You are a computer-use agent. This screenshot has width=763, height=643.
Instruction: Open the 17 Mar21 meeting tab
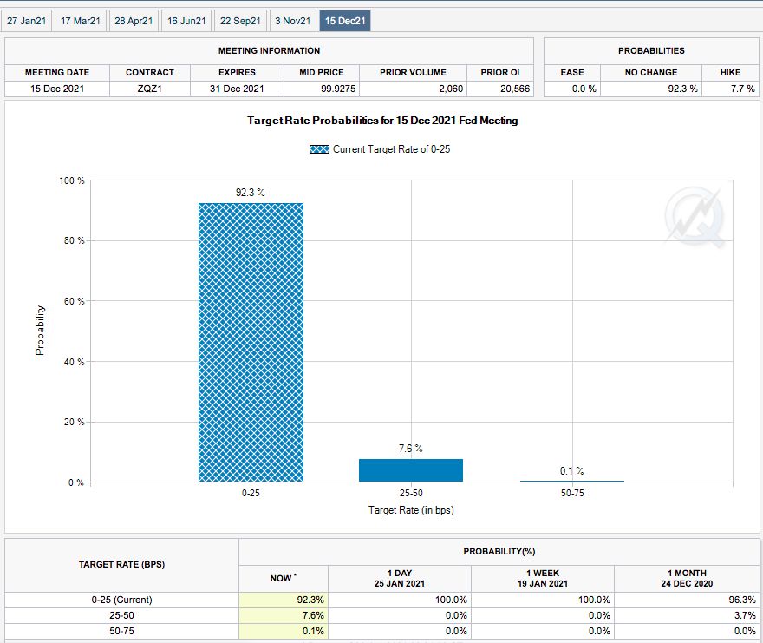click(x=81, y=21)
